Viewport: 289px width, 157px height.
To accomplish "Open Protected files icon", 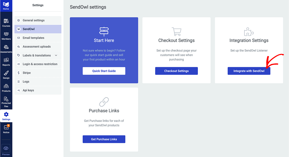I will point(6,102).
